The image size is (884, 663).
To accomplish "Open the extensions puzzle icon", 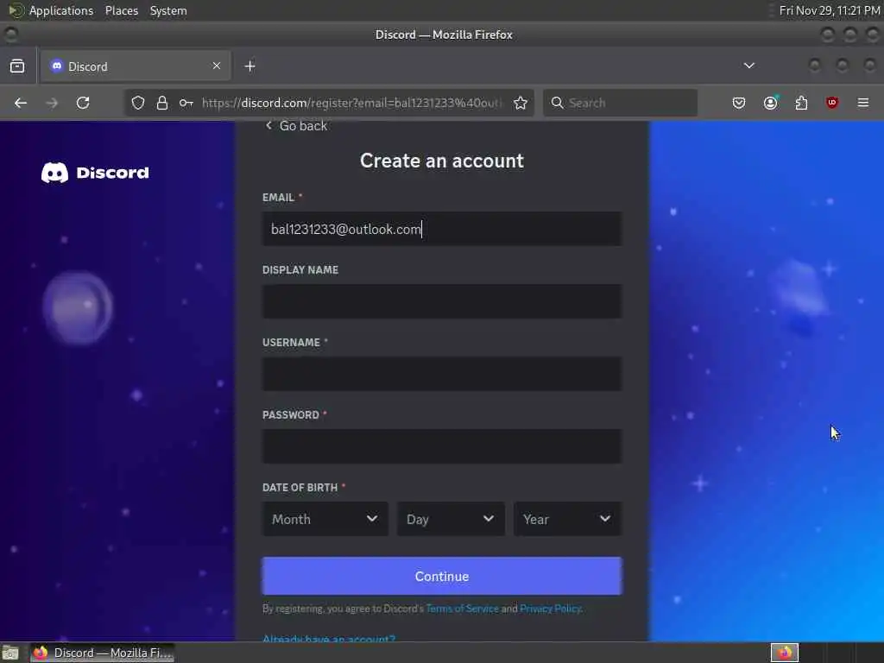I will click(801, 103).
